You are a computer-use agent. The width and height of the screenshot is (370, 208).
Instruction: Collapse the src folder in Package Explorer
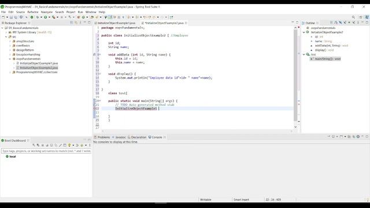[x=6, y=37]
